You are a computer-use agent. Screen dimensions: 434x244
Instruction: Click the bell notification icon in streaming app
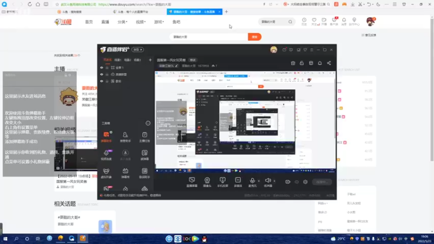click(320, 63)
